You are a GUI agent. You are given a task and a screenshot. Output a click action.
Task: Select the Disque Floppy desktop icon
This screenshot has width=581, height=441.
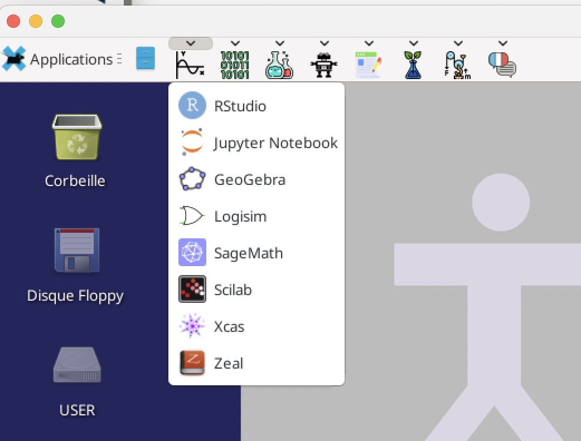pyautogui.click(x=76, y=265)
